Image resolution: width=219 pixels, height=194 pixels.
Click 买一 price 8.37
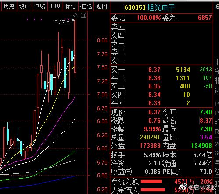click(x=154, y=70)
